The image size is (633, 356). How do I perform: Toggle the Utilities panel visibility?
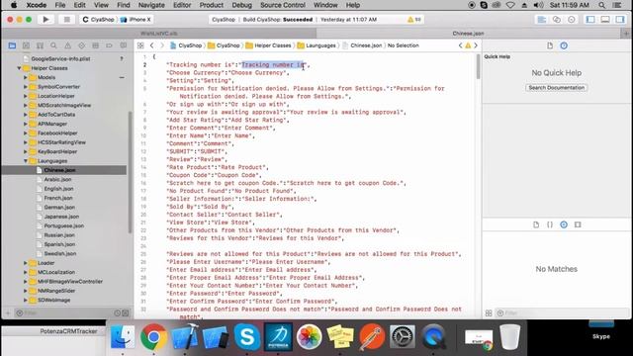620,20
